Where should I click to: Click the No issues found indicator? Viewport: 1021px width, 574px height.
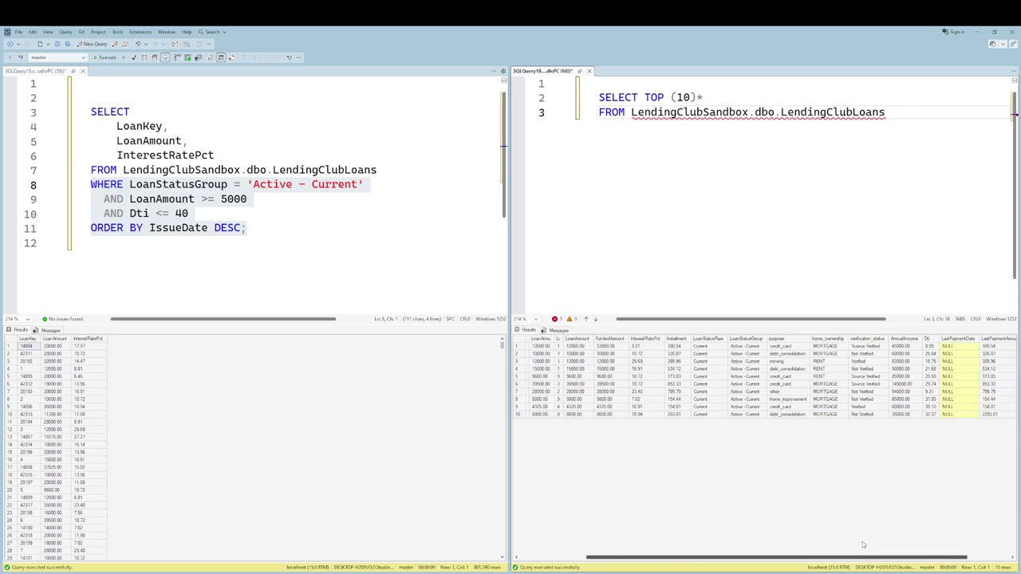(x=62, y=319)
